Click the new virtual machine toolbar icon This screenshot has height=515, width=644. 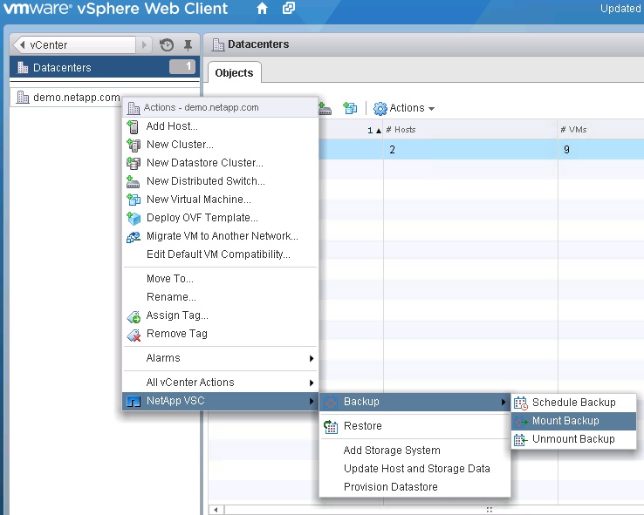(350, 108)
